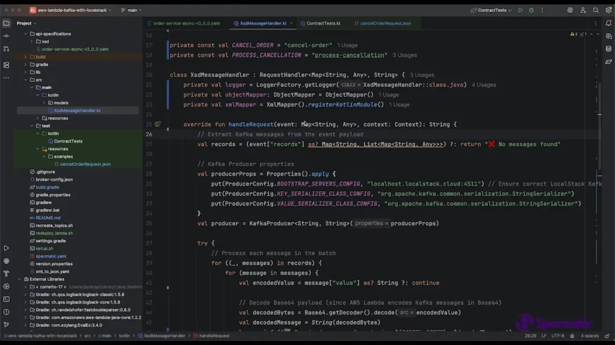Open the Commit tool window

tap(7, 36)
